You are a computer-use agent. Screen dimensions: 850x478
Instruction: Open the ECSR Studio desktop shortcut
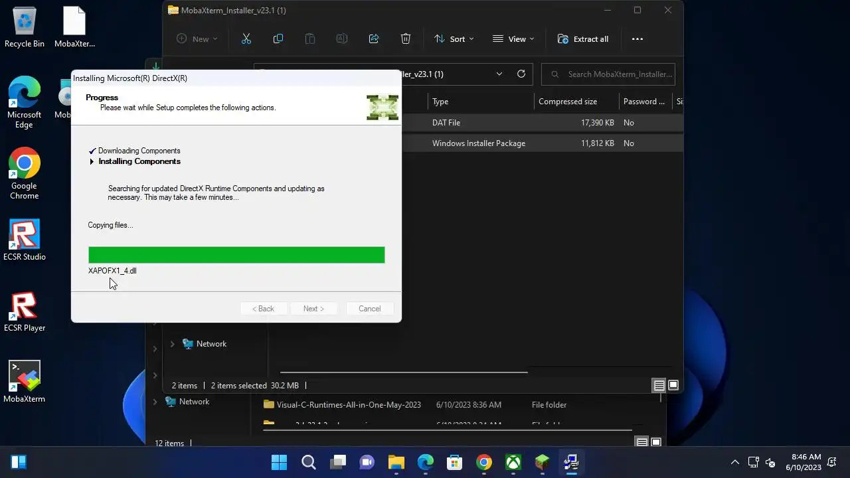click(x=25, y=240)
